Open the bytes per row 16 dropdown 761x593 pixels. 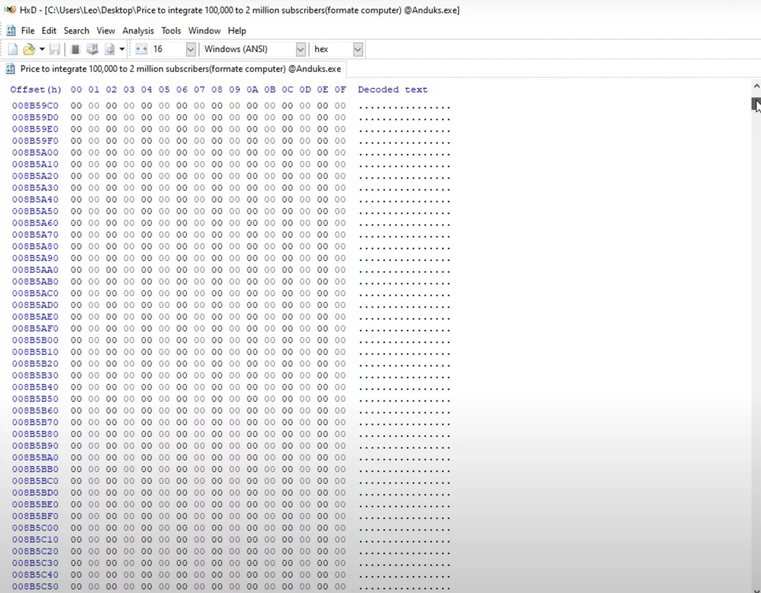(x=191, y=49)
